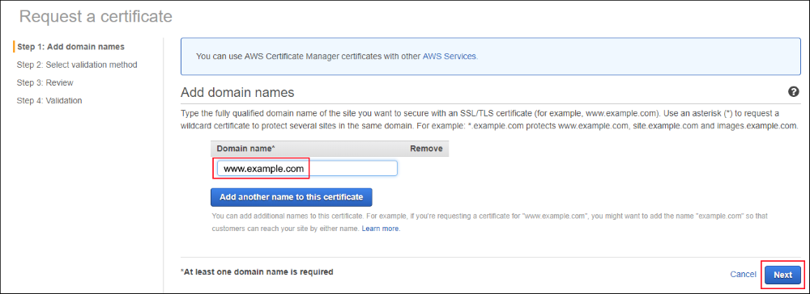Click the orange active-step marker by Step 1
The image size is (810, 294).
(14, 46)
